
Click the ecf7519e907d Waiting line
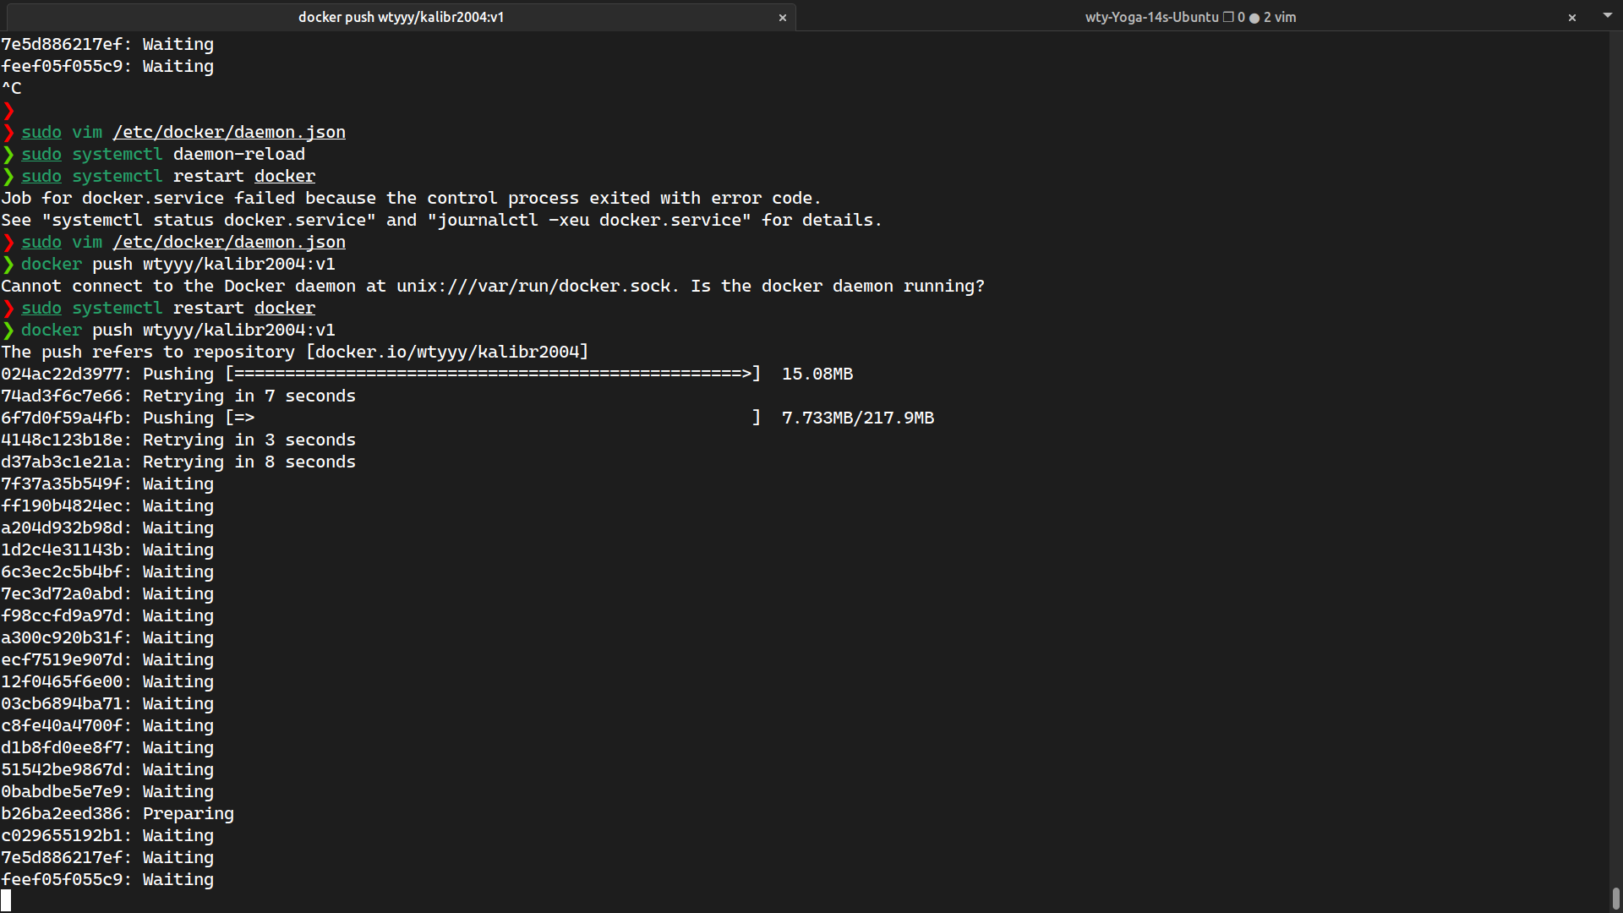click(x=107, y=659)
